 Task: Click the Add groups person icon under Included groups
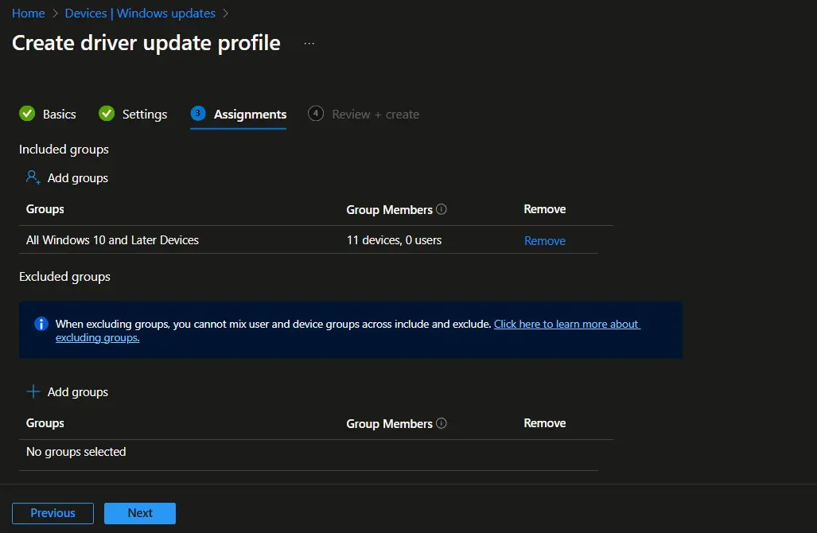tap(32, 177)
